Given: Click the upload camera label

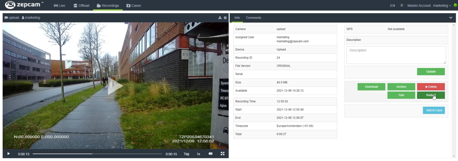Looking at the screenshot, I should (12, 18).
